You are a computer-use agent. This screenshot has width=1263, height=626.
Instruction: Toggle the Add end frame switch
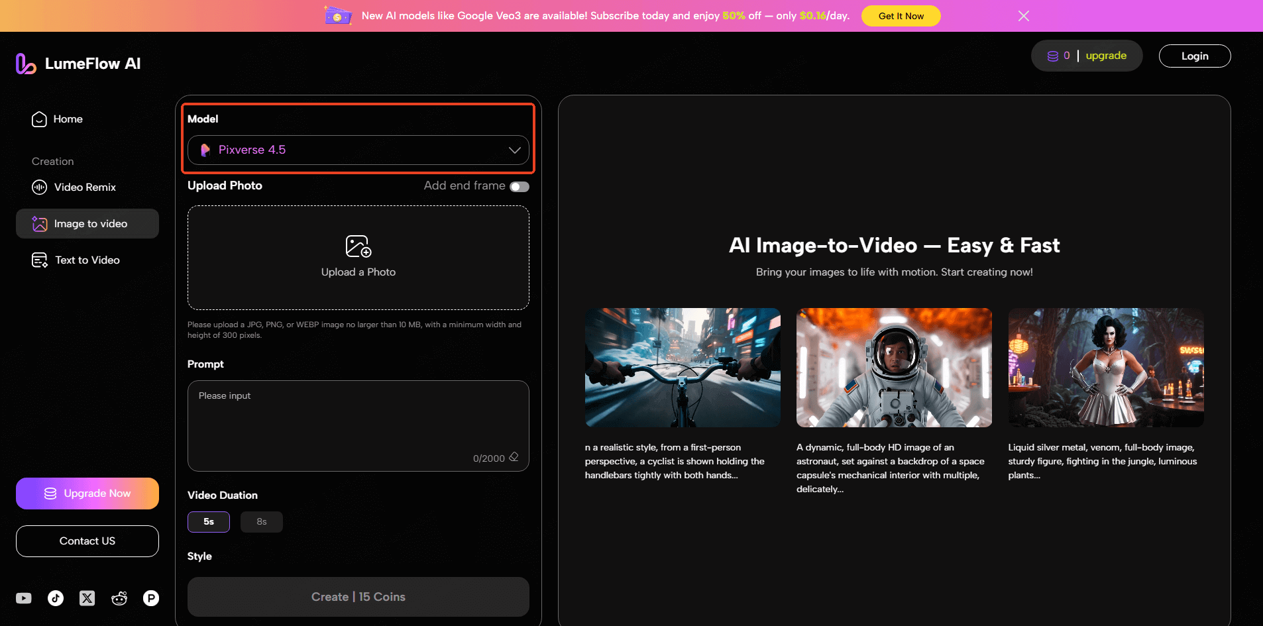point(520,186)
